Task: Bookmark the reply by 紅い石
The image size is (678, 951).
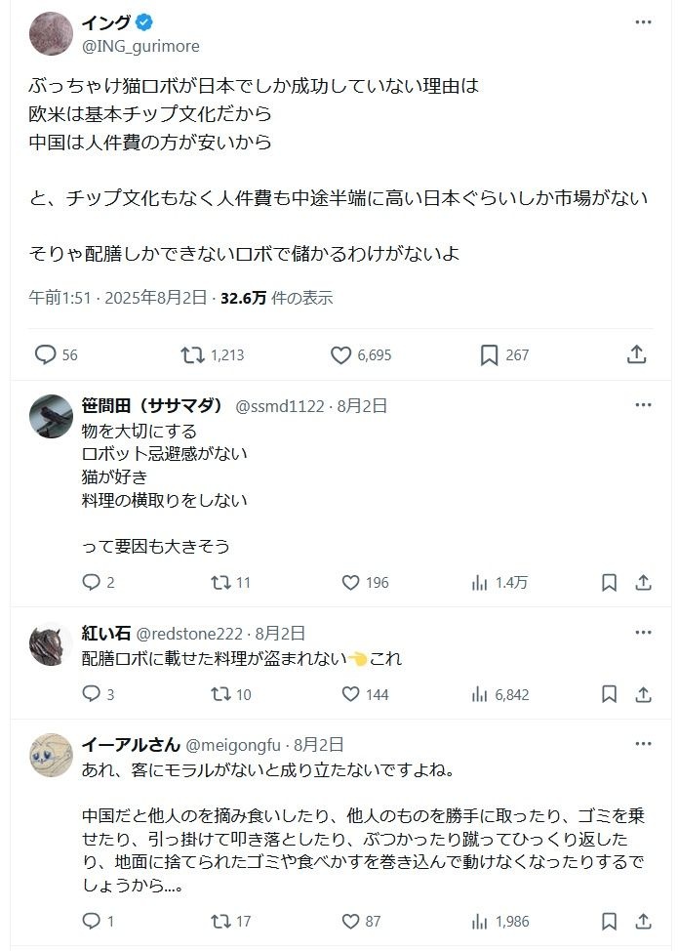Action: point(609,694)
